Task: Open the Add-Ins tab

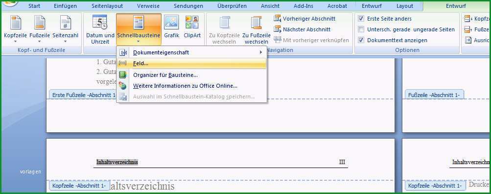Action: [x=304, y=6]
